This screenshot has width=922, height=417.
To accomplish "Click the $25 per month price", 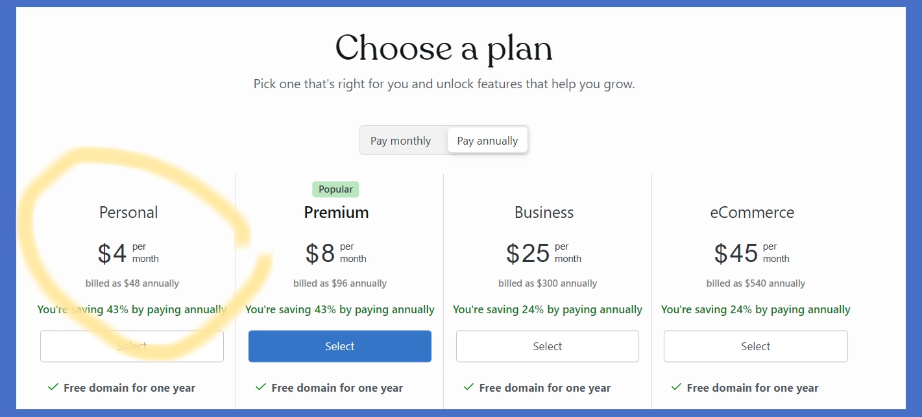I will [529, 253].
